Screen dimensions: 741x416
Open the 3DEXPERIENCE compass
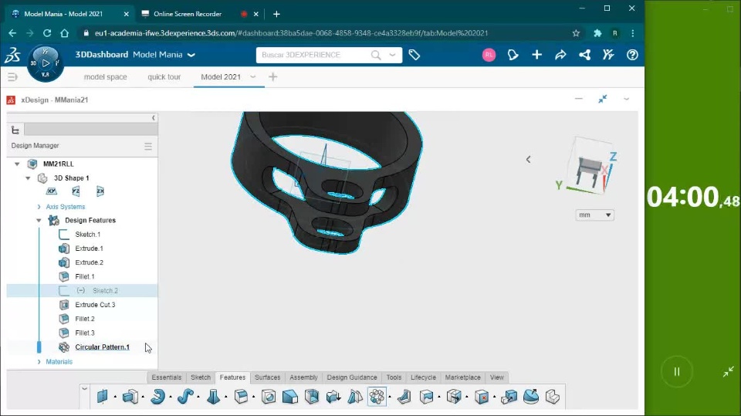(x=46, y=63)
